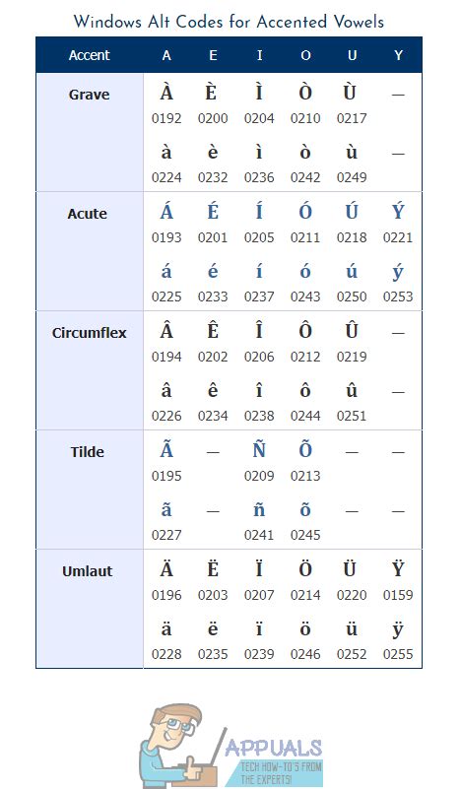Image resolution: width=461 pixels, height=789 pixels.
Task: Click the Windows Alt Codes title
Action: tap(229, 22)
